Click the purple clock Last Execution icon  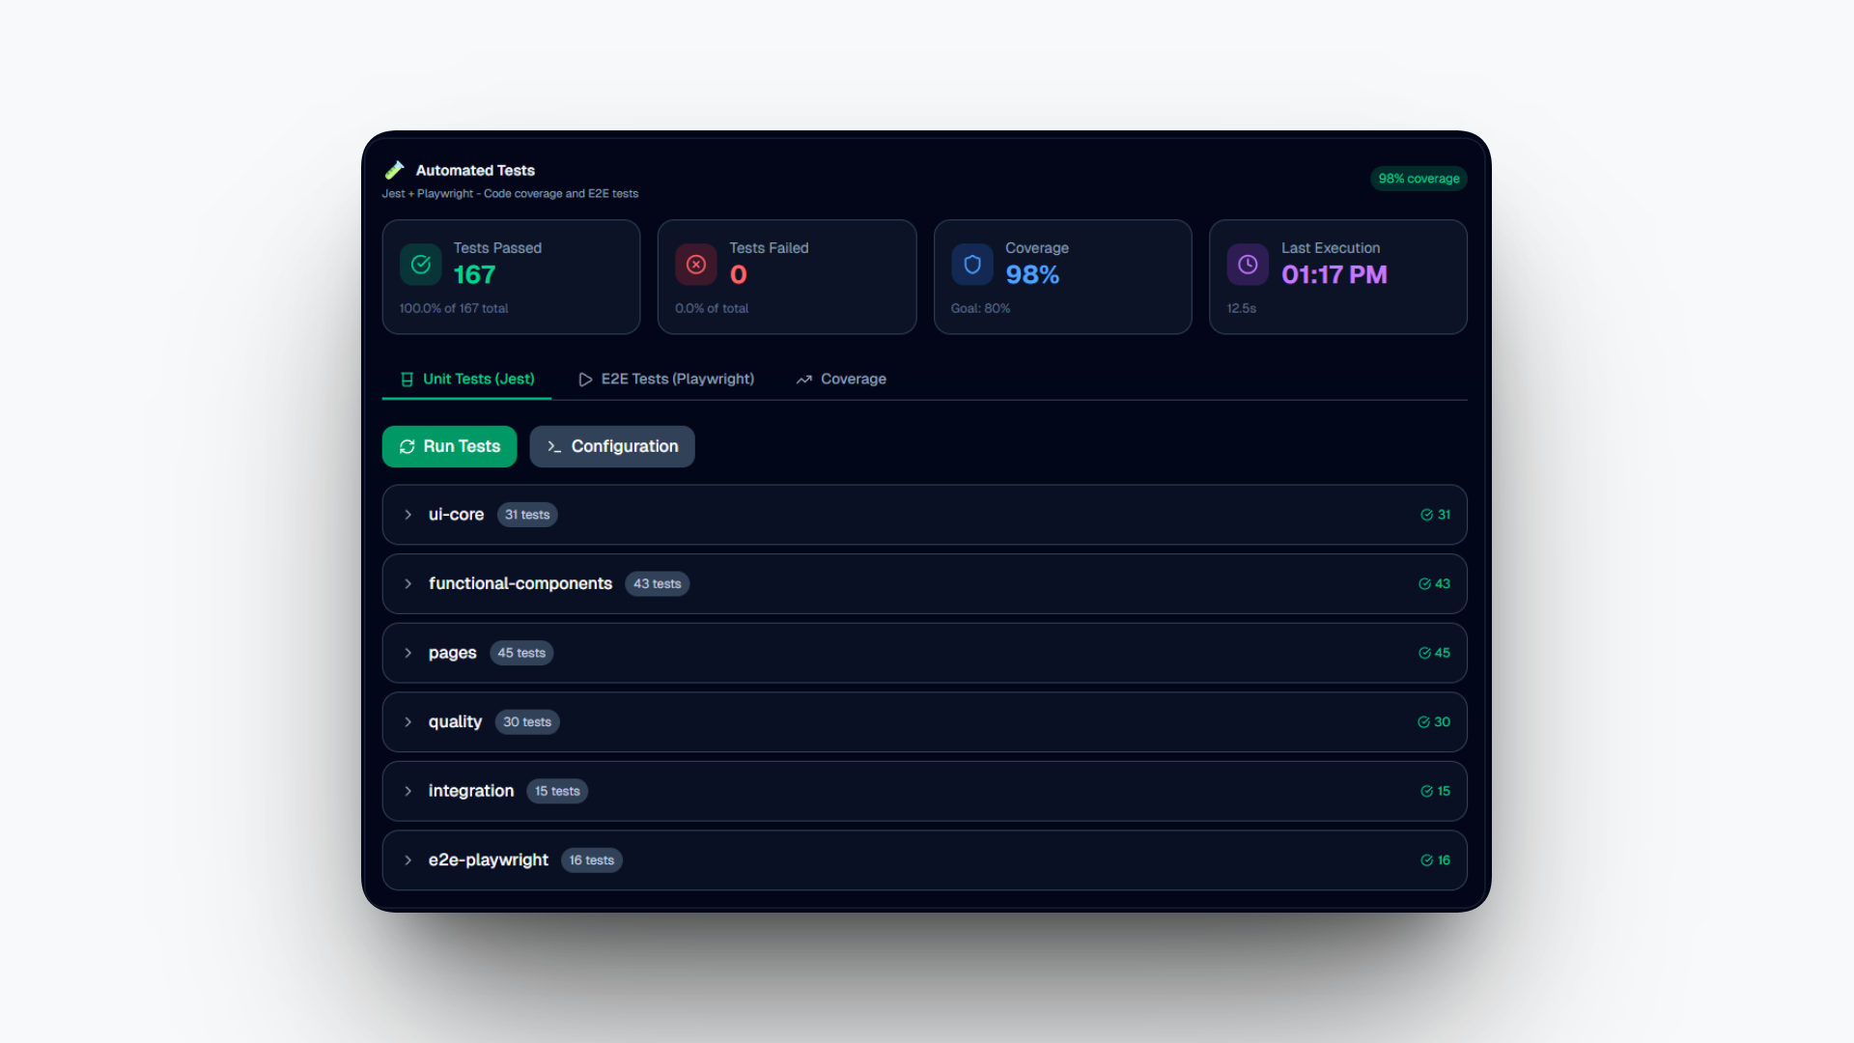[1248, 265]
